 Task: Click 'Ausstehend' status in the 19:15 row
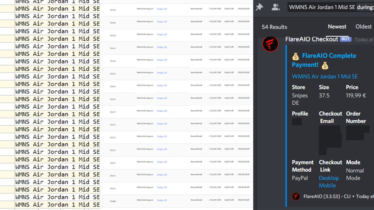tap(196, 47)
